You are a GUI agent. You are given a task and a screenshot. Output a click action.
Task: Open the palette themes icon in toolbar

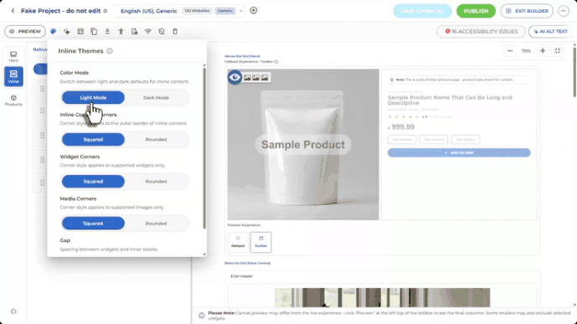point(54,32)
